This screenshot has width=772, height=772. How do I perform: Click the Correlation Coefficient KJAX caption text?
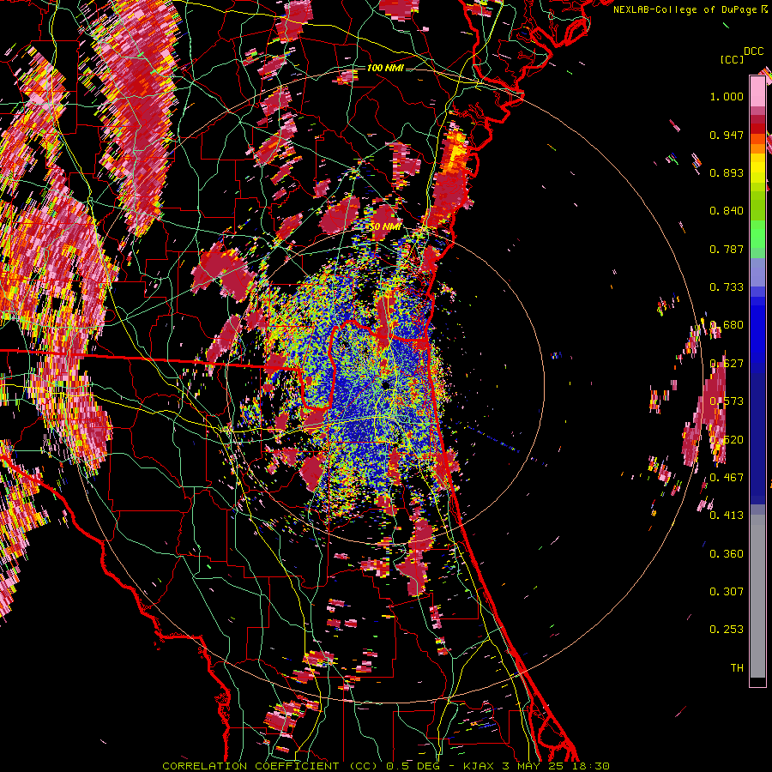(x=386, y=766)
